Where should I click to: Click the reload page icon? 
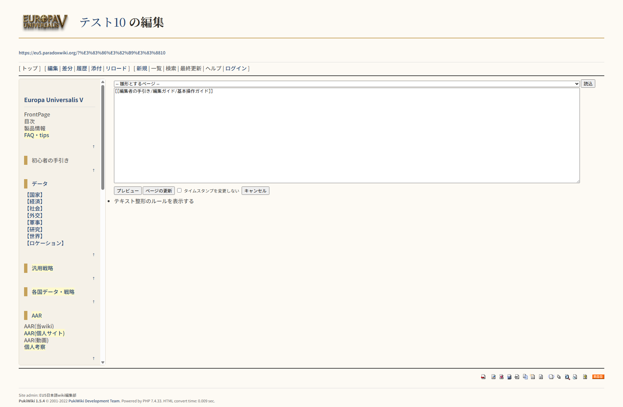point(541,377)
